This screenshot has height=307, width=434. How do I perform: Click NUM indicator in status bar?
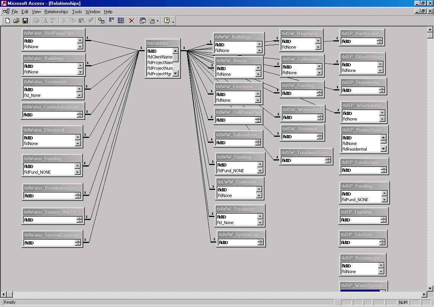[x=403, y=302]
